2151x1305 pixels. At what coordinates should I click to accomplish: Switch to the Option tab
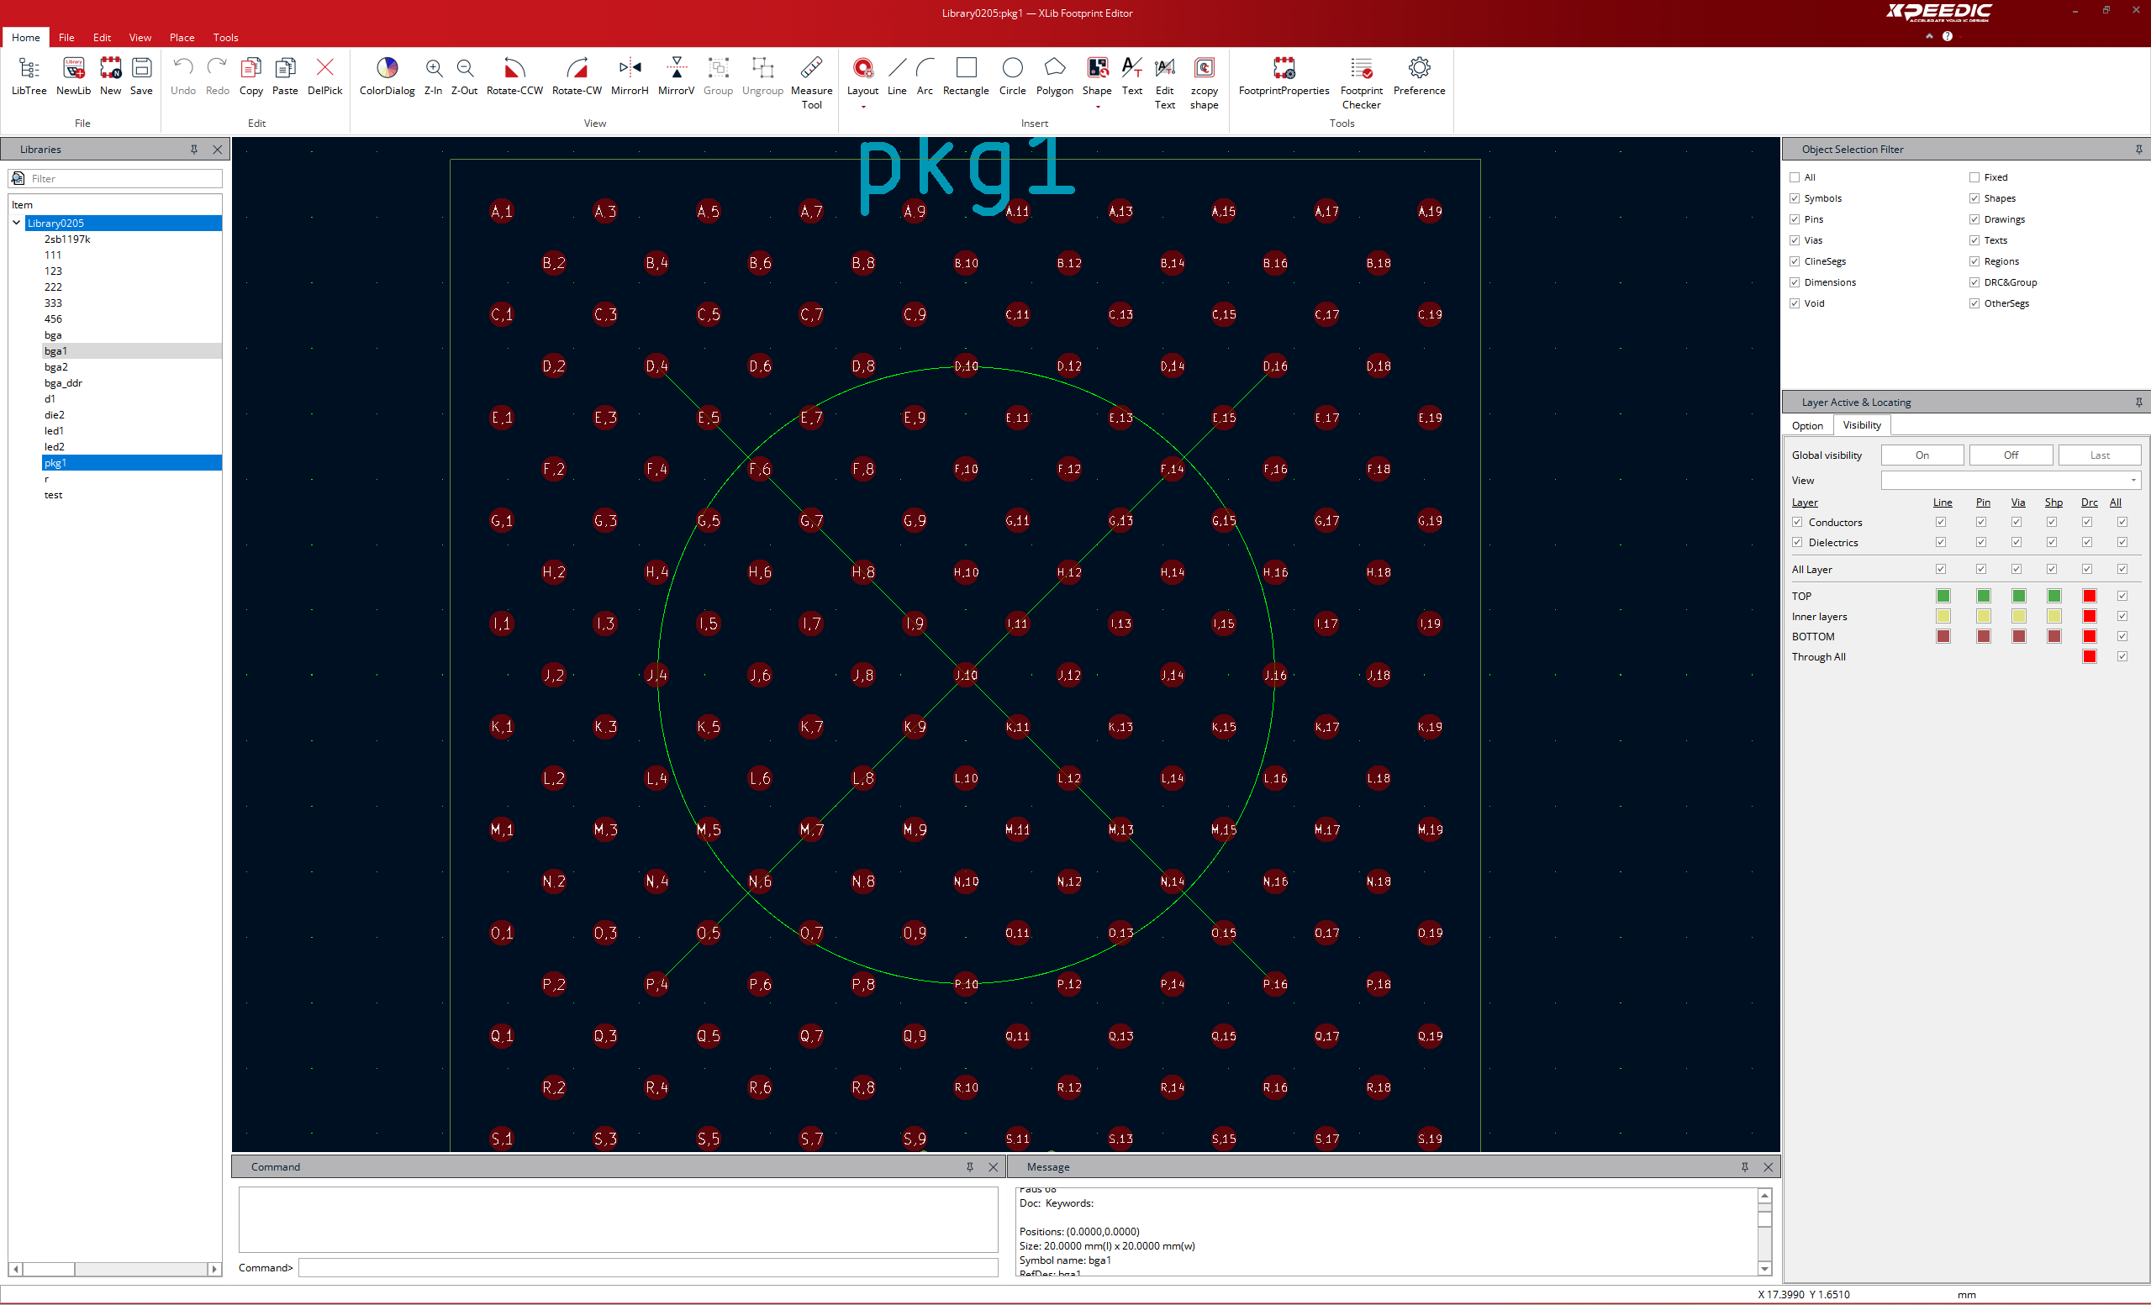[x=1807, y=426]
